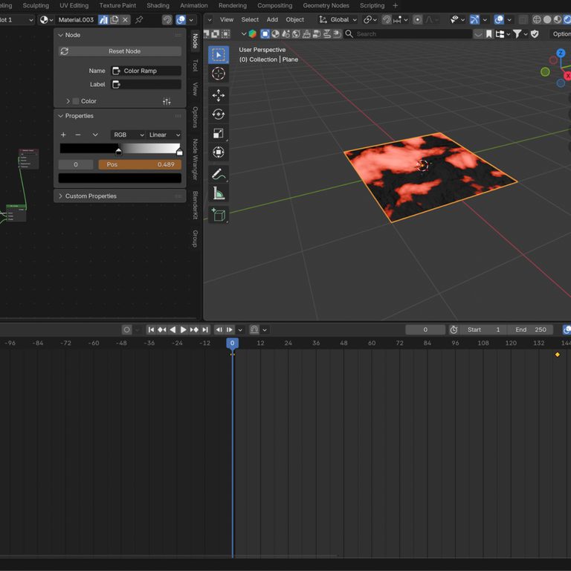This screenshot has height=571, width=571.
Task: Toggle viewport gizmos display button
Action: [x=474, y=19]
